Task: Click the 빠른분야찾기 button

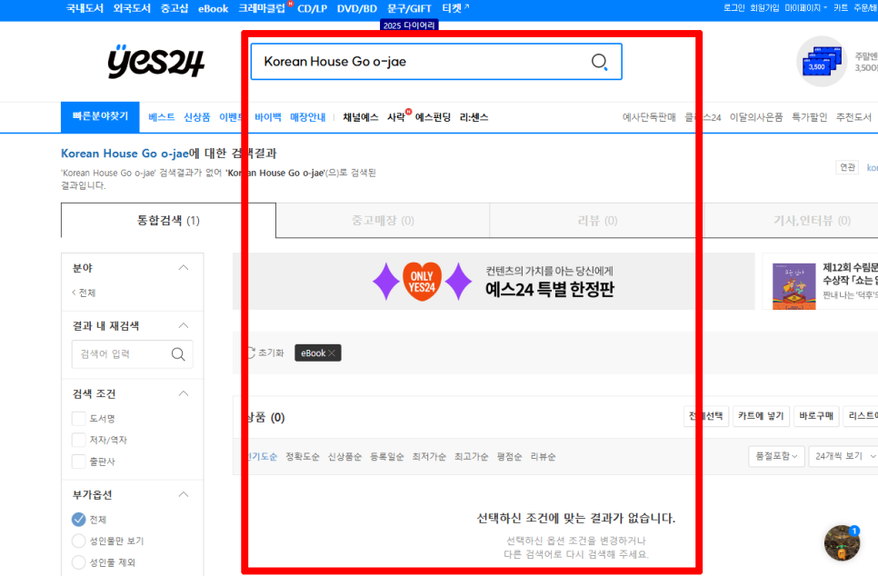Action: [x=100, y=117]
